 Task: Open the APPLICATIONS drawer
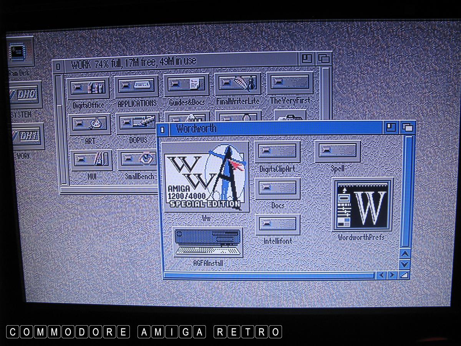tap(137, 86)
